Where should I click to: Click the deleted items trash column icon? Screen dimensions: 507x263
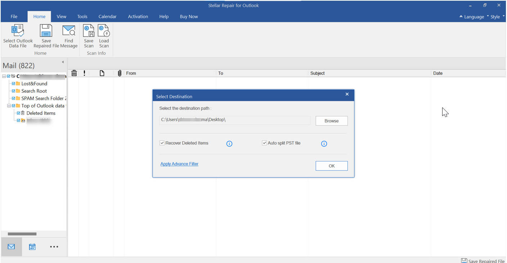[74, 73]
